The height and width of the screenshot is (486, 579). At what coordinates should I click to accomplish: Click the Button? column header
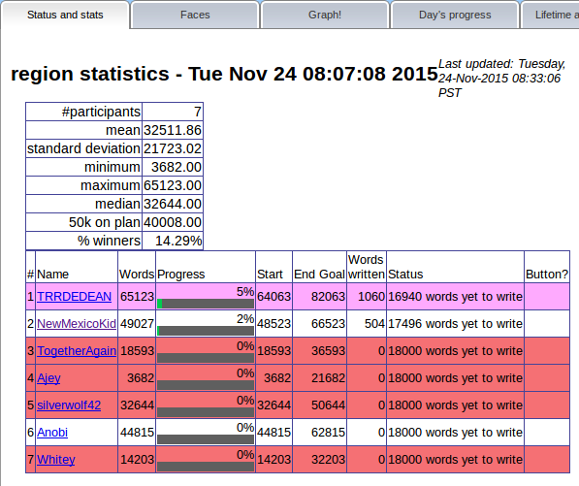pos(547,275)
